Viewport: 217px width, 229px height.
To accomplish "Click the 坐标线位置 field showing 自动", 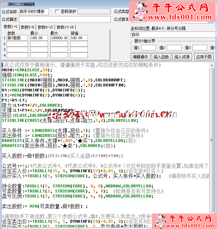I will pyautogui.click(x=173, y=35).
